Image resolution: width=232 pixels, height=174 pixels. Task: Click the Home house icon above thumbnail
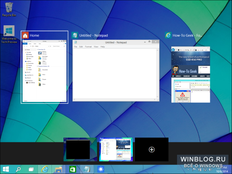coord(25,35)
